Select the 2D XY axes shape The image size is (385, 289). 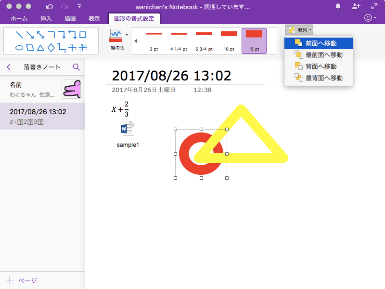click(62, 48)
